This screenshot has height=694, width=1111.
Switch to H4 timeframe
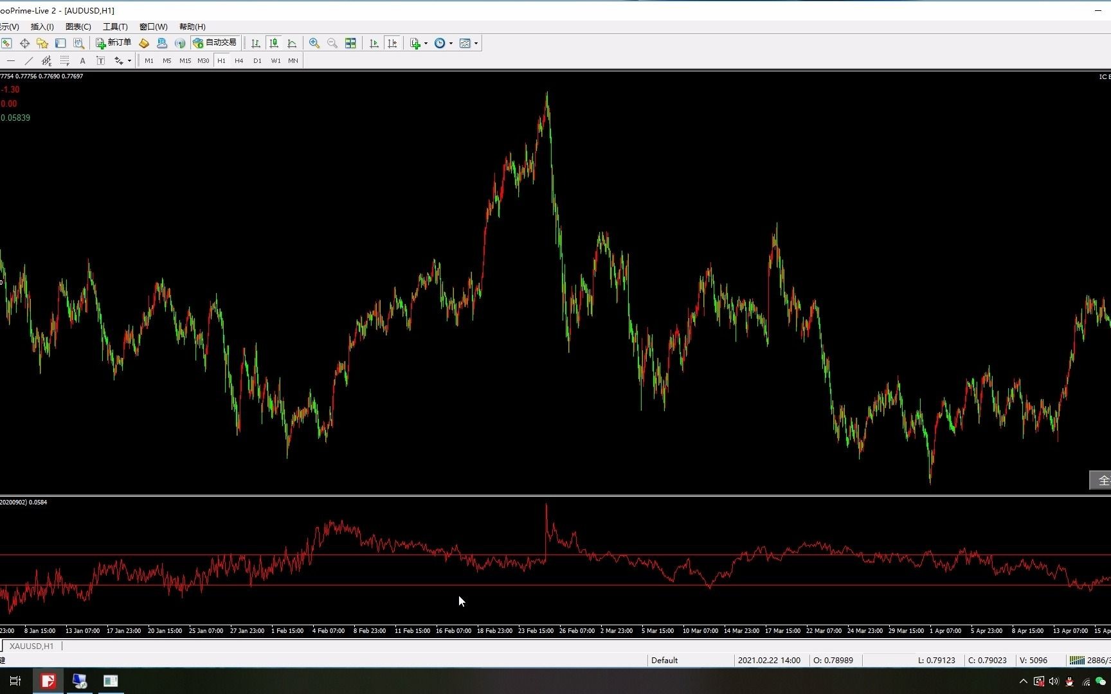click(239, 60)
